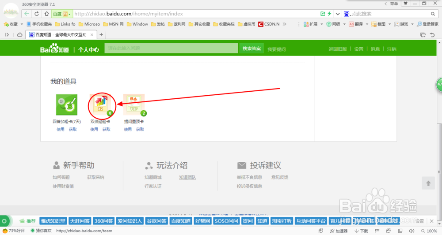Viewport: 442px width, 235px height.
Task: Click 注销 to log out
Action: 392,49
